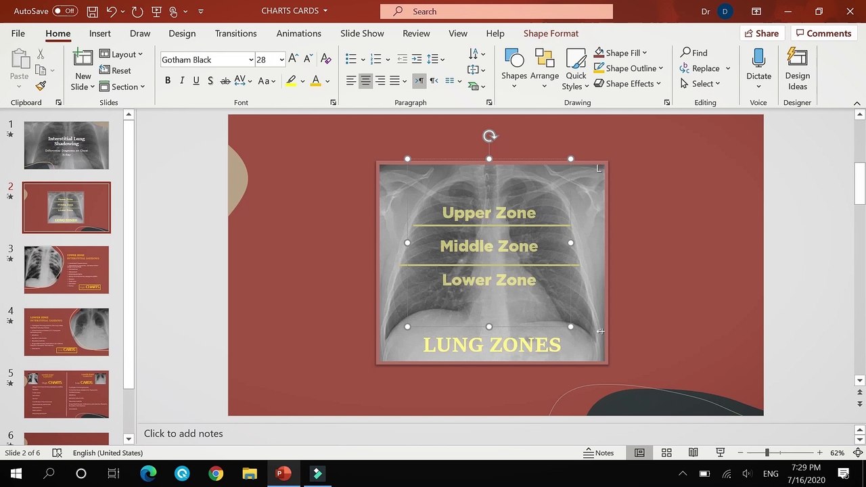Toggle Underline formatting
866x487 pixels.
[196, 80]
